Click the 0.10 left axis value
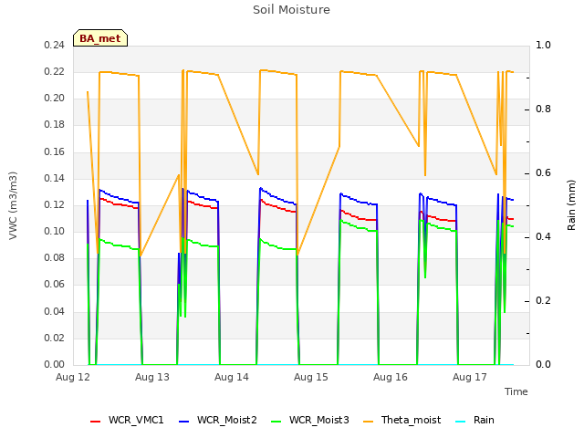 55,231
